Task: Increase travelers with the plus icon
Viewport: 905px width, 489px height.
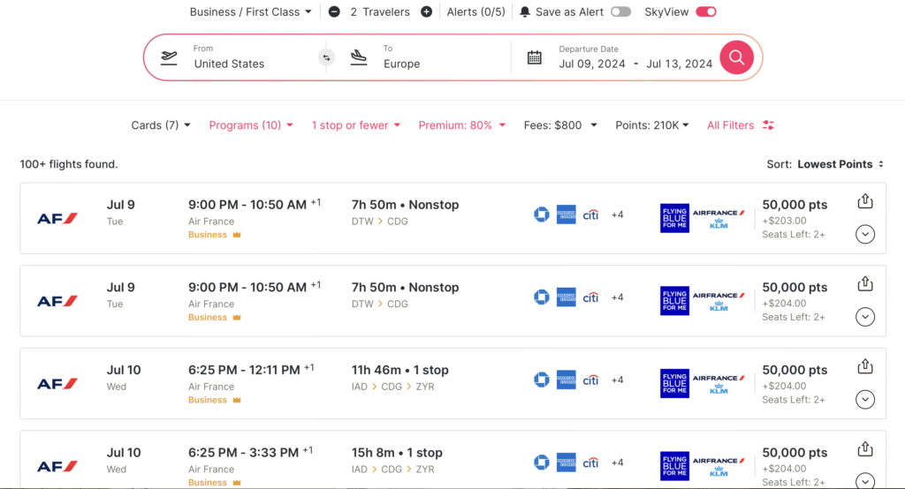Action: click(x=427, y=11)
